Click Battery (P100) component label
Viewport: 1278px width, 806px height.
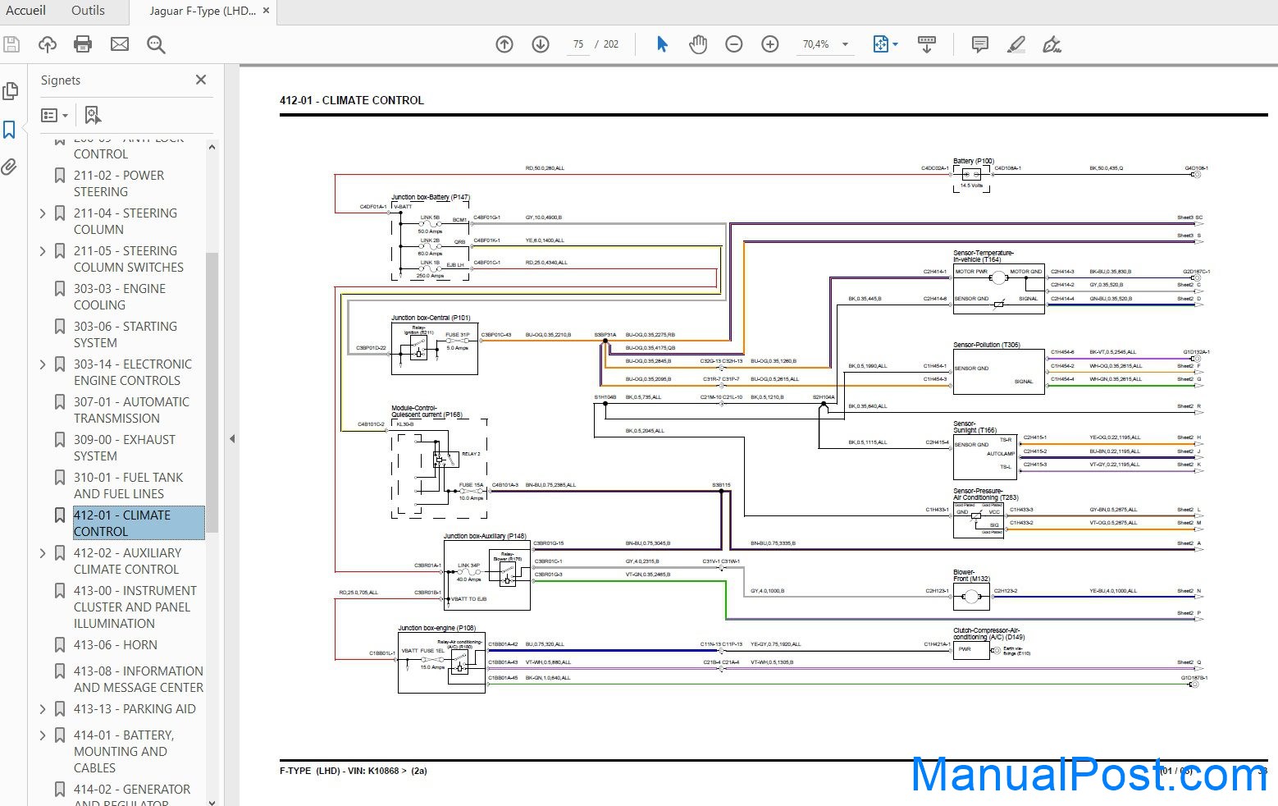click(x=973, y=161)
